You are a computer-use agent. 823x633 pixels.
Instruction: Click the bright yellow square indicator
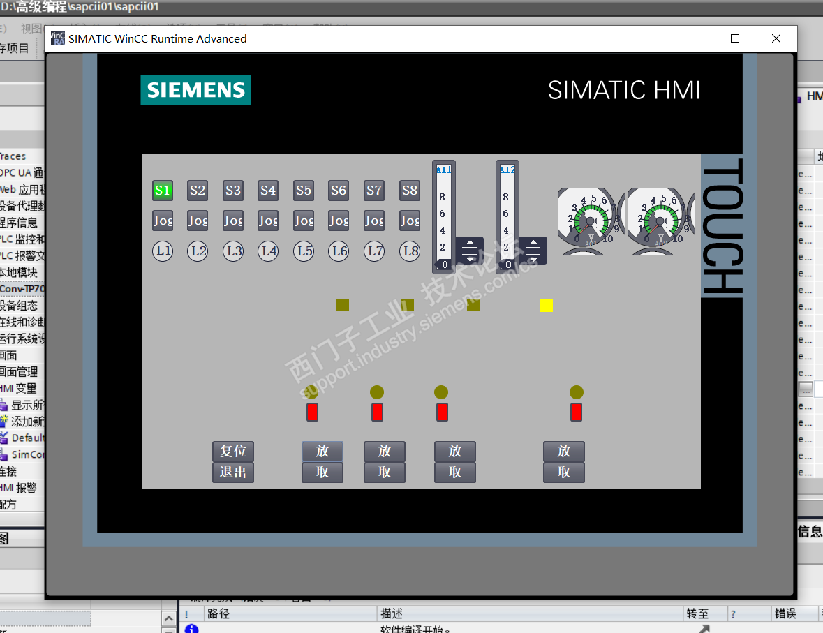[x=547, y=306]
